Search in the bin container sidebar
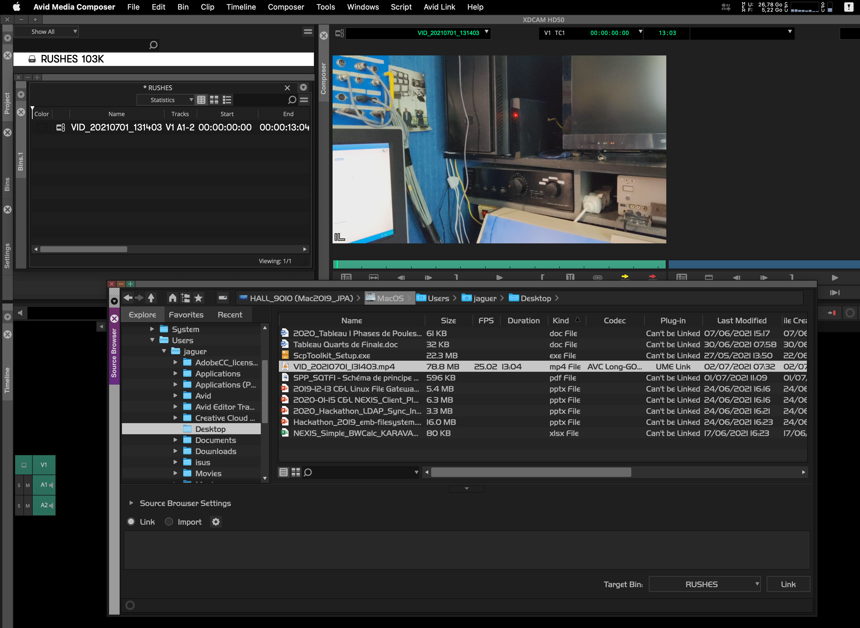Image resolution: width=860 pixels, height=628 pixels. 153,45
